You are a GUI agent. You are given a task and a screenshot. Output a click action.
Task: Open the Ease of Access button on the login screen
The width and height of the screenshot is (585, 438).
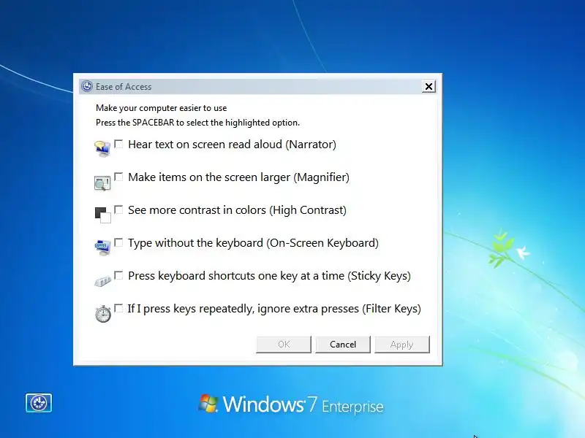(x=39, y=403)
